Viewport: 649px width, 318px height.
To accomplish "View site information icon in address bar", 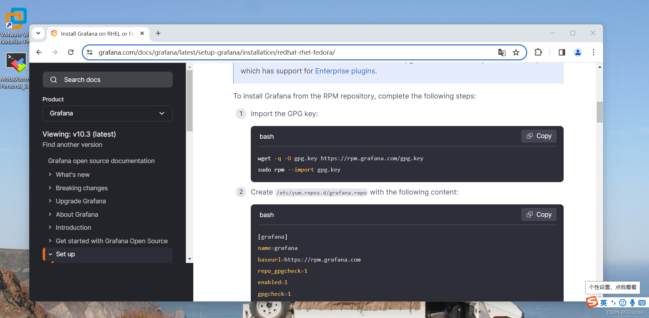I will click(x=90, y=52).
